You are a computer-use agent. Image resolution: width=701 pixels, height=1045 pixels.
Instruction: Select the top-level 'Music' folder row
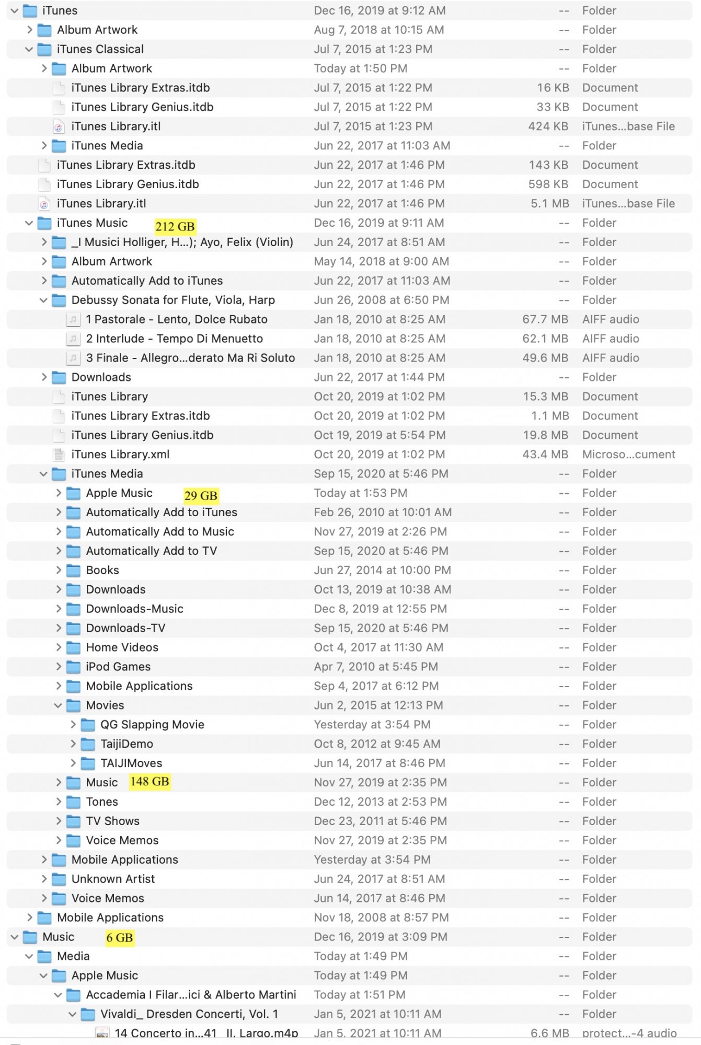[x=349, y=937]
